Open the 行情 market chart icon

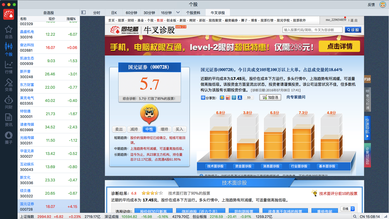[x=9, y=67]
